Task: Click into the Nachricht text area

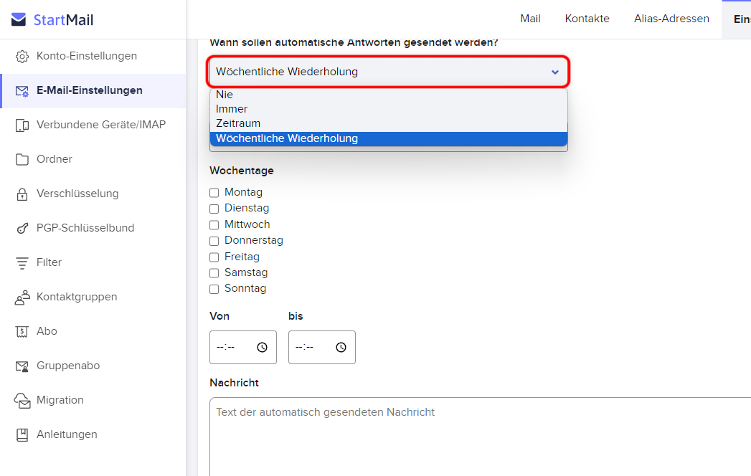Action: click(481, 437)
